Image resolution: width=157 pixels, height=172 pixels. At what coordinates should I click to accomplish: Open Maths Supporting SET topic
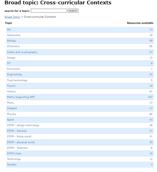[x=21, y=97]
